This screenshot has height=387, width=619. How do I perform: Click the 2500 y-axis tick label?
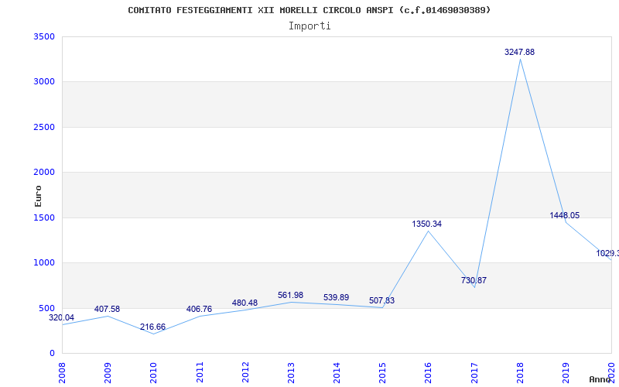(x=44, y=127)
